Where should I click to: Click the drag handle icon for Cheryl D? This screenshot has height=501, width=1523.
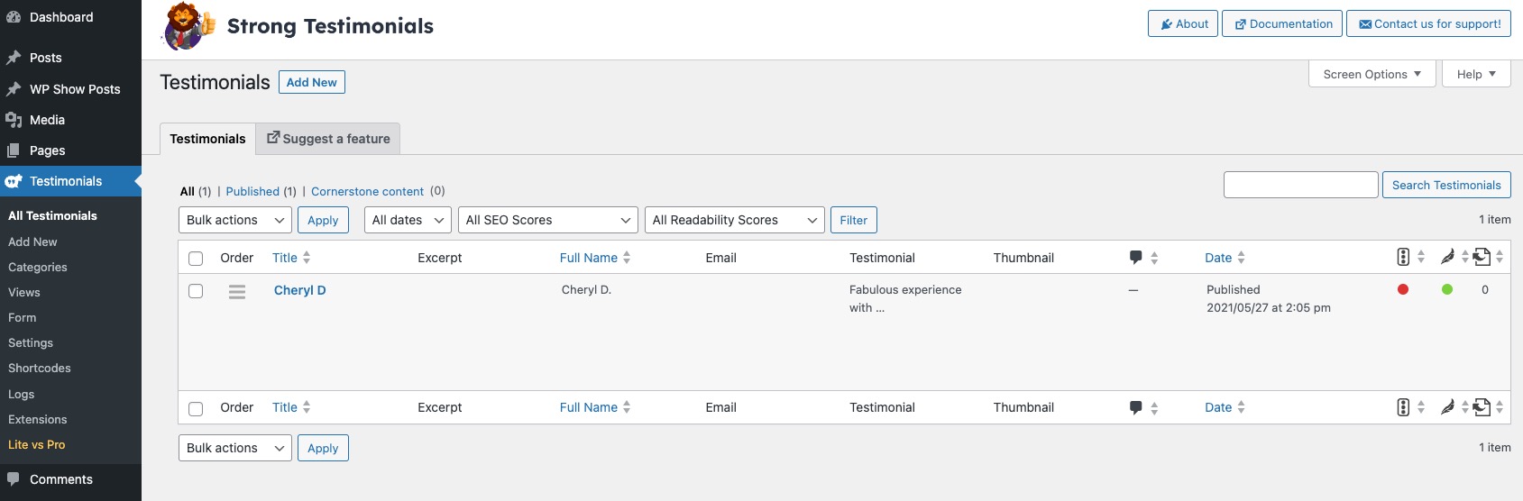pos(237,291)
